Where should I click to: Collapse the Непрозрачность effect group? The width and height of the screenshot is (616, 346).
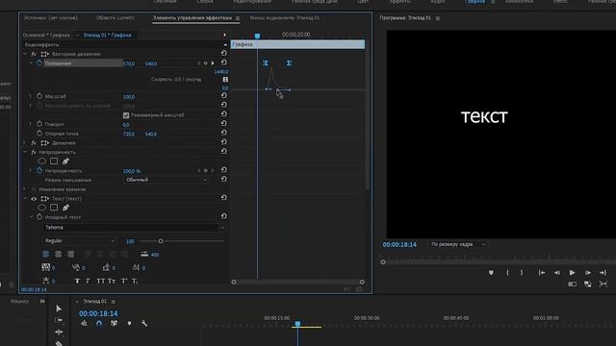coord(25,152)
